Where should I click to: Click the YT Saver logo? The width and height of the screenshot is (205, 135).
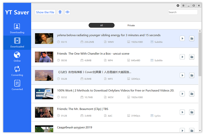point(17,12)
